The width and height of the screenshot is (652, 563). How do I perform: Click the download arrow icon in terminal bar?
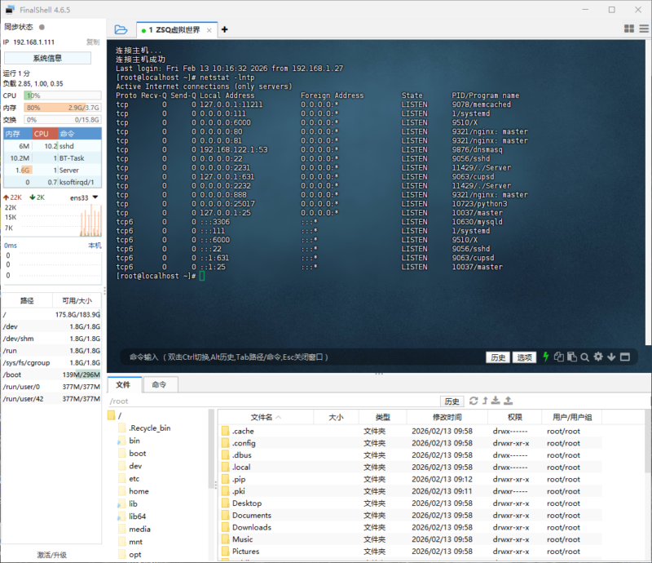611,357
